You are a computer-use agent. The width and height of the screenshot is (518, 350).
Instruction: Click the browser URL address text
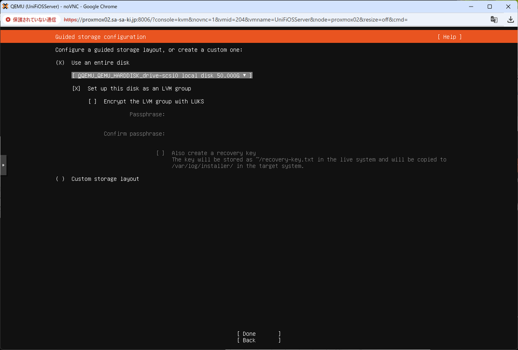[236, 20]
